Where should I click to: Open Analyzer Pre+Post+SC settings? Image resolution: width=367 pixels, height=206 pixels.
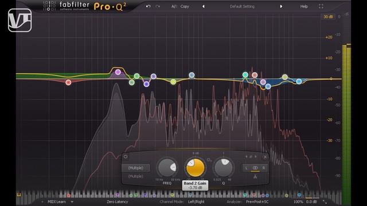(257, 201)
